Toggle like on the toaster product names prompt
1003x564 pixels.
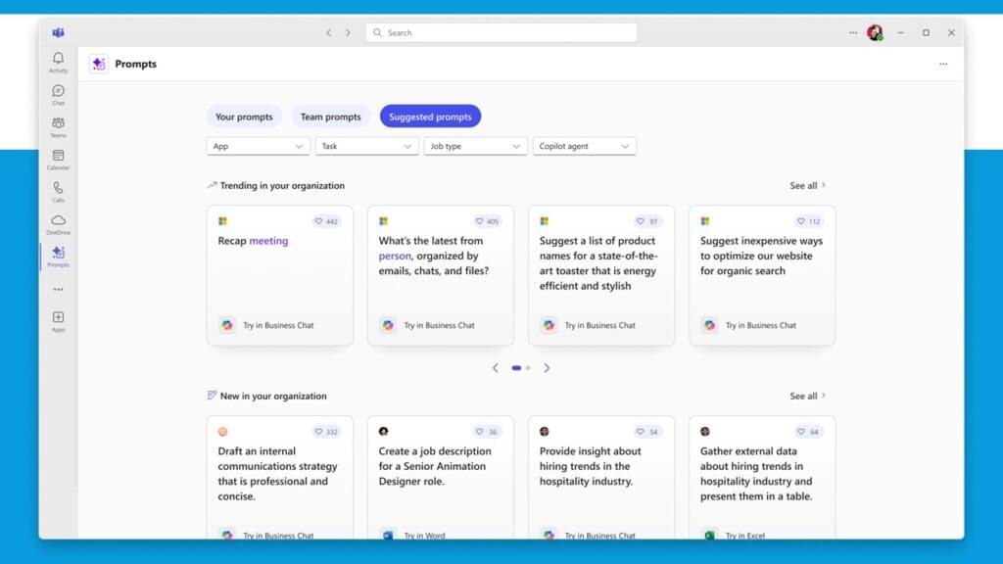tap(647, 221)
